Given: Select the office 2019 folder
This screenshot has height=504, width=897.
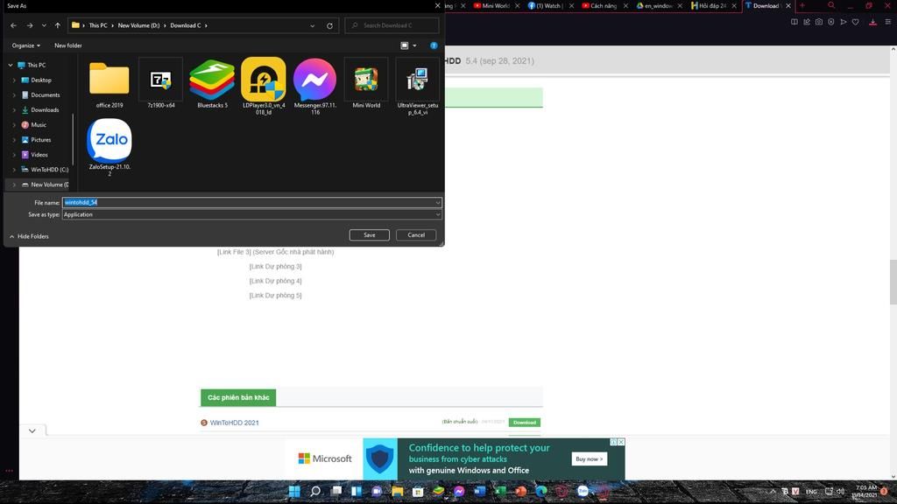Looking at the screenshot, I should coord(109,84).
